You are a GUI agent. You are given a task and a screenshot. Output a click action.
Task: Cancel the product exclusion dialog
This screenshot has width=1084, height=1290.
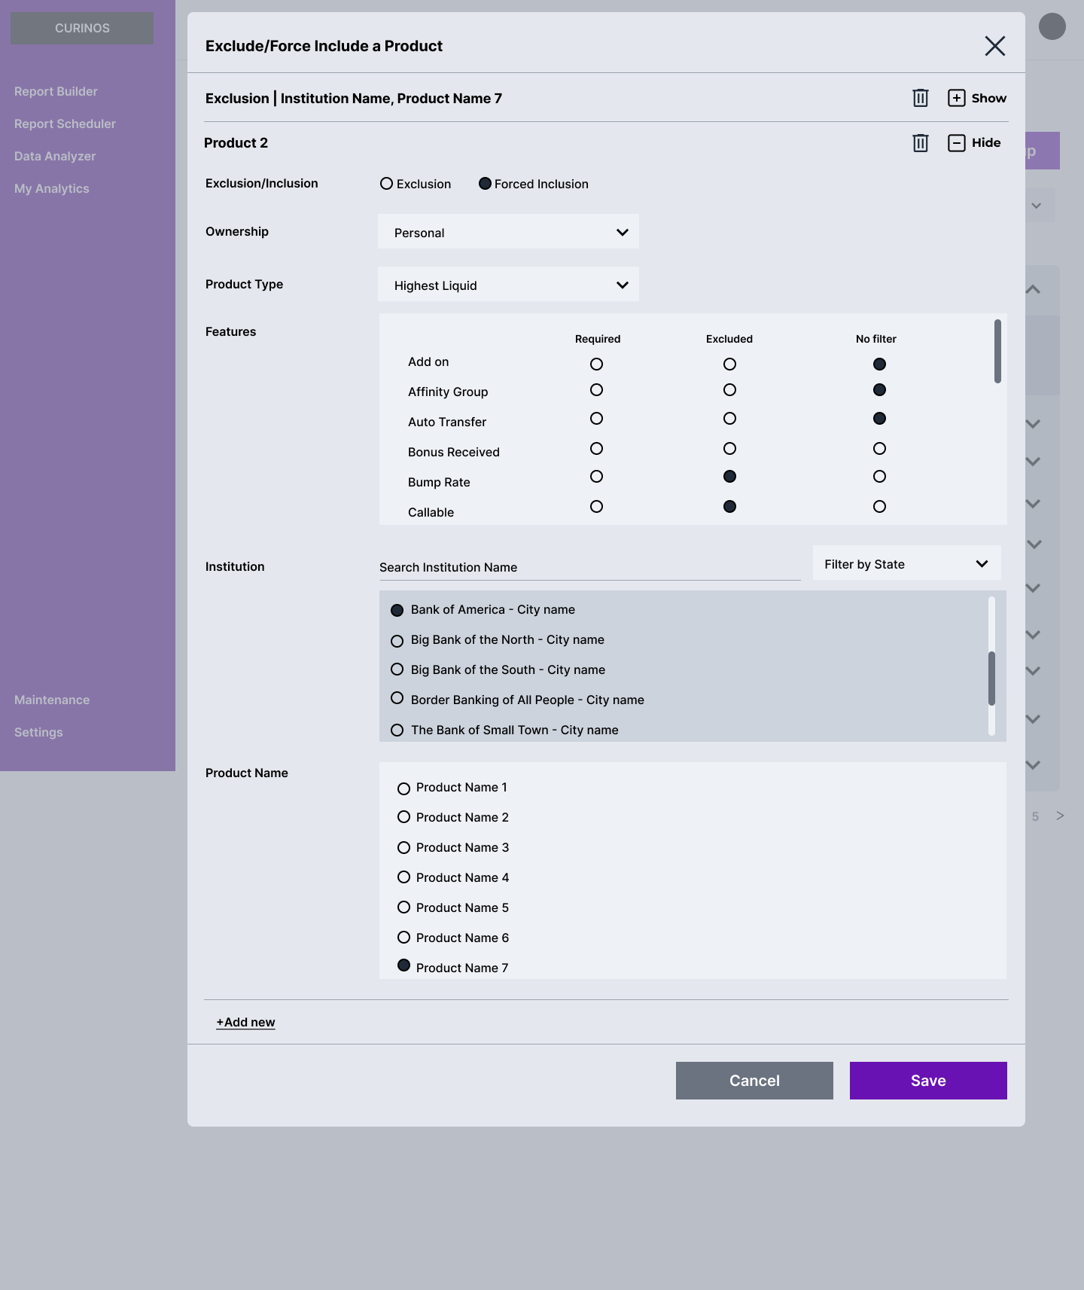754,1081
